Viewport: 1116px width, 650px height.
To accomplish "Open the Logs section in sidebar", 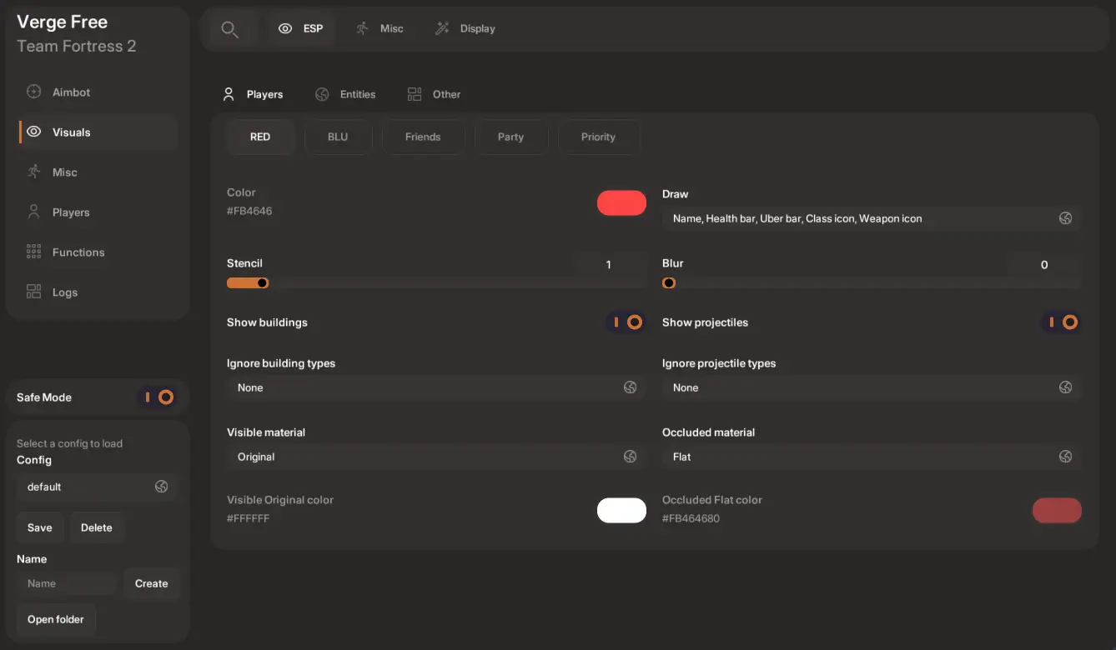I will click(x=98, y=292).
